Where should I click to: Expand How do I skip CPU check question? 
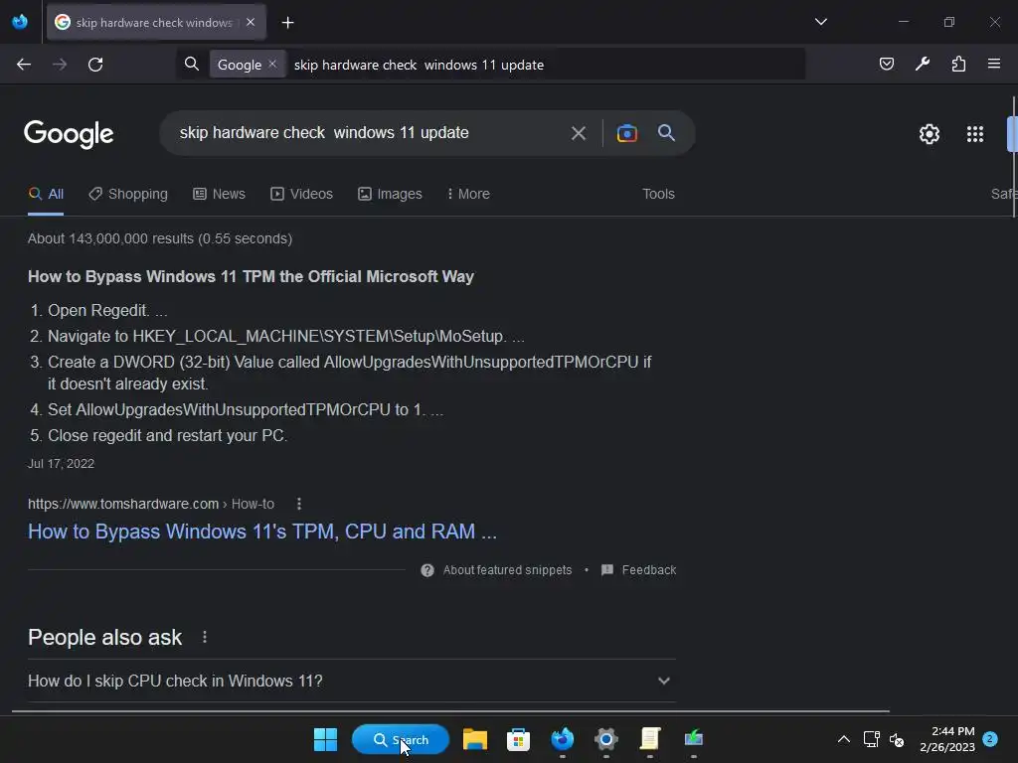click(x=352, y=681)
